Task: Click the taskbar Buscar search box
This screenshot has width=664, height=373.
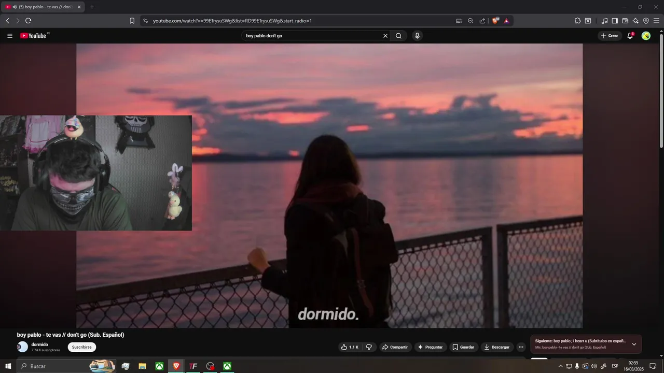Action: (x=66, y=366)
